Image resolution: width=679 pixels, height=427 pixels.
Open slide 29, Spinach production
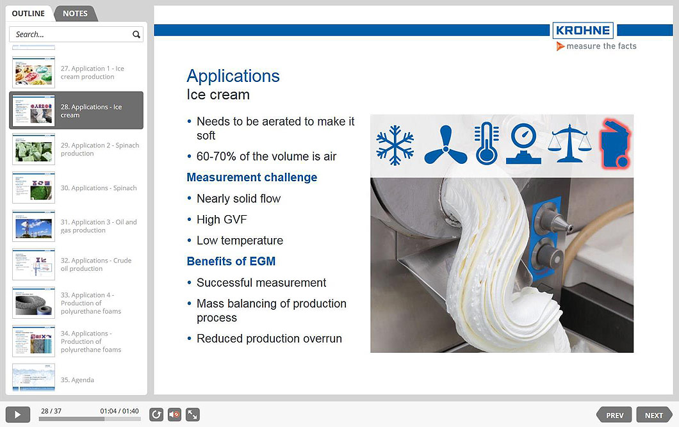click(76, 149)
